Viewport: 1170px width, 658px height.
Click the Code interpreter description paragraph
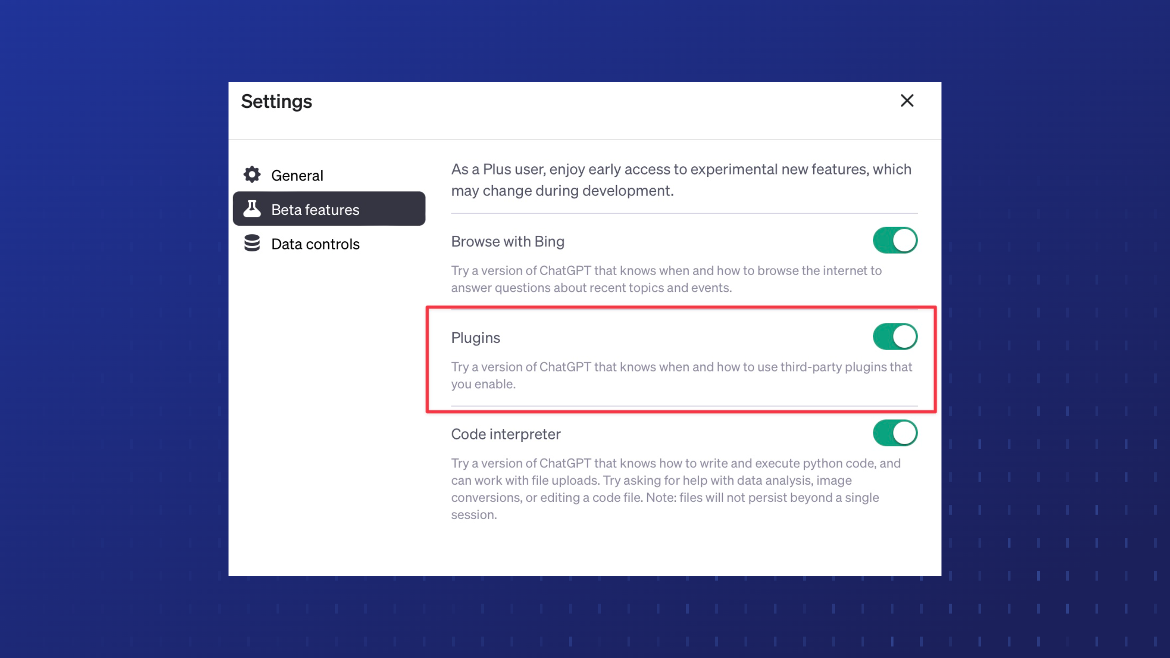tap(676, 489)
